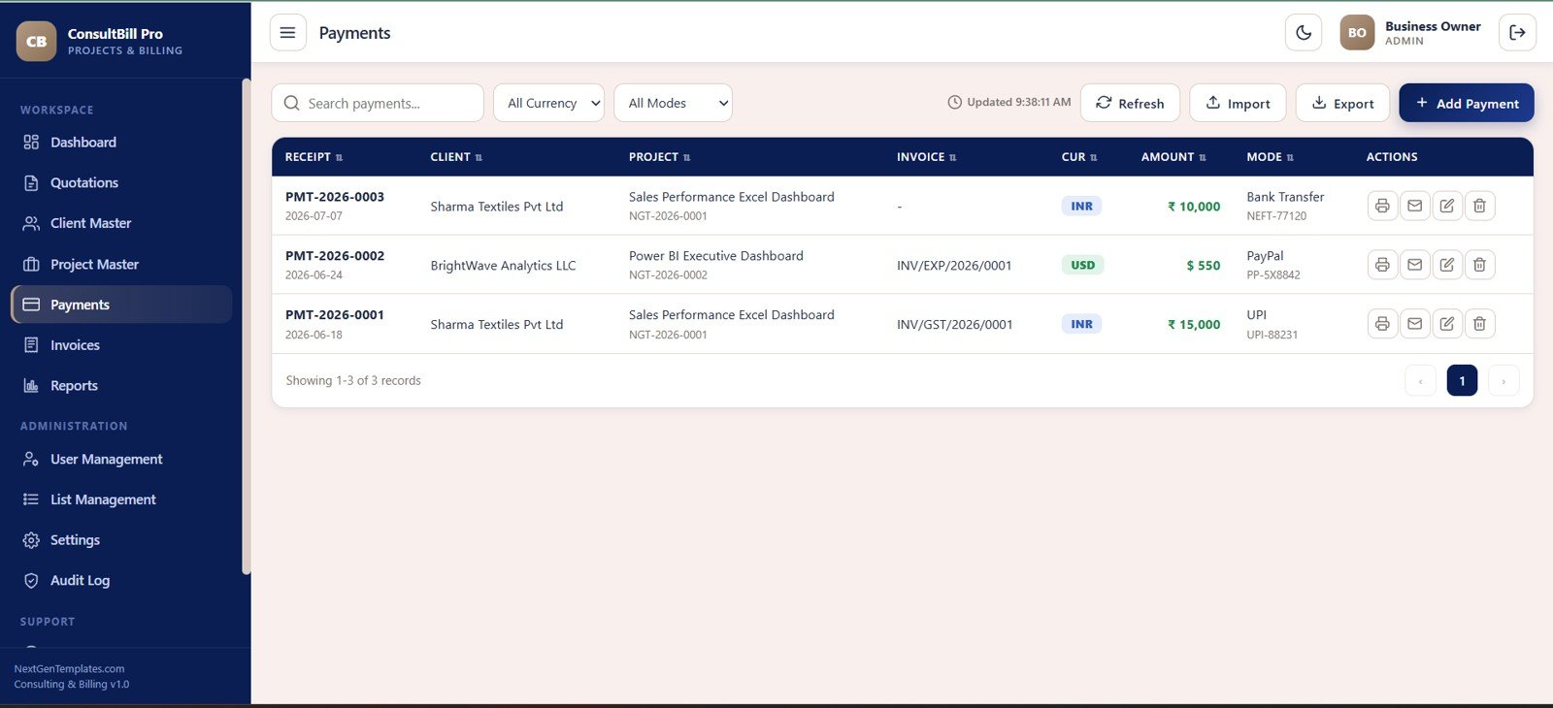Open Audit Log

pyautogui.click(x=121, y=580)
